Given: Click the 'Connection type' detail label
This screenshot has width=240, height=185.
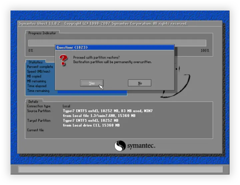Looking at the screenshot, I should [39, 106].
